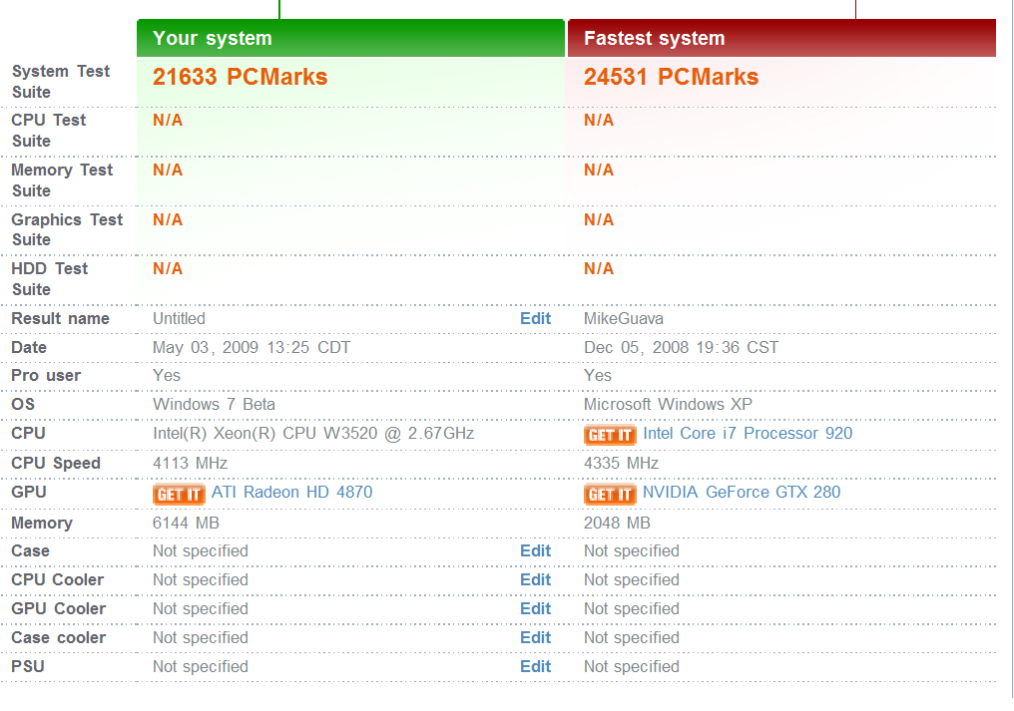Click GET IT badge beside Intel Core i7
The height and width of the screenshot is (711, 1014).
point(610,435)
